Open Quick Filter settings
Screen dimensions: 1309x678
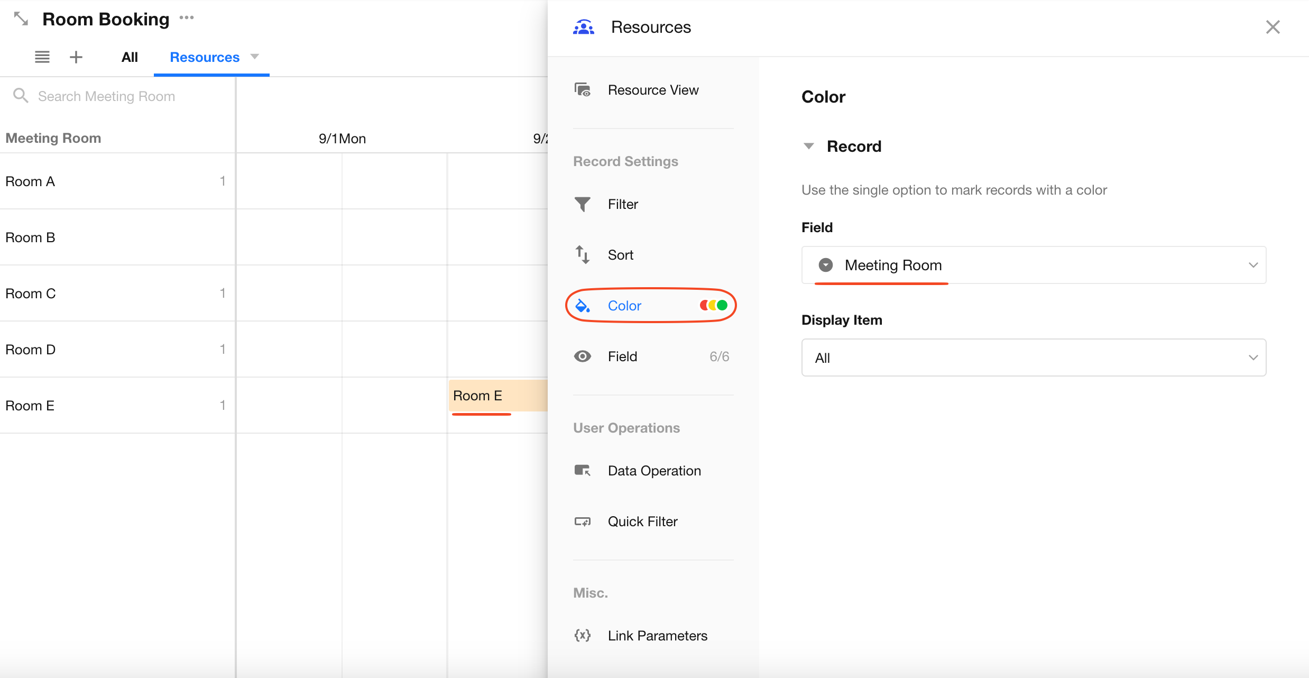pos(642,521)
